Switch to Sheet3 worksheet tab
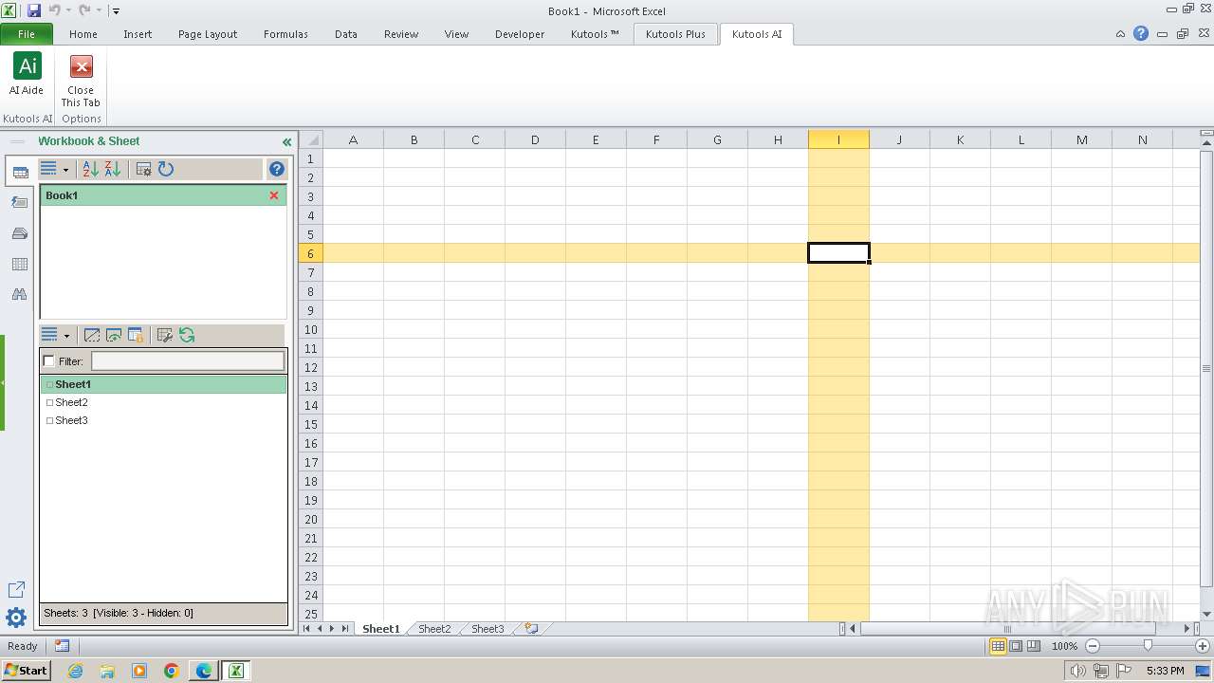 coord(487,629)
